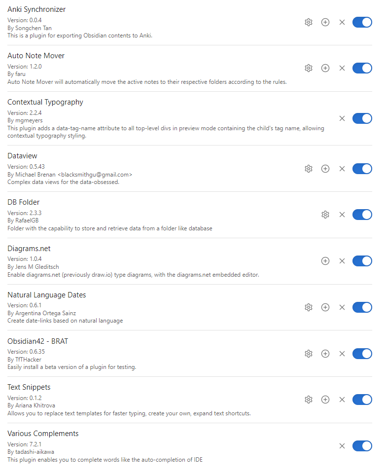Click the plus icon for Obsidian42 - BRAT

coord(325,354)
